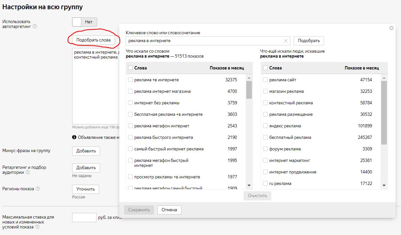Click help icon beside подбор аудитории
The image size is (401, 235).
[28, 172]
